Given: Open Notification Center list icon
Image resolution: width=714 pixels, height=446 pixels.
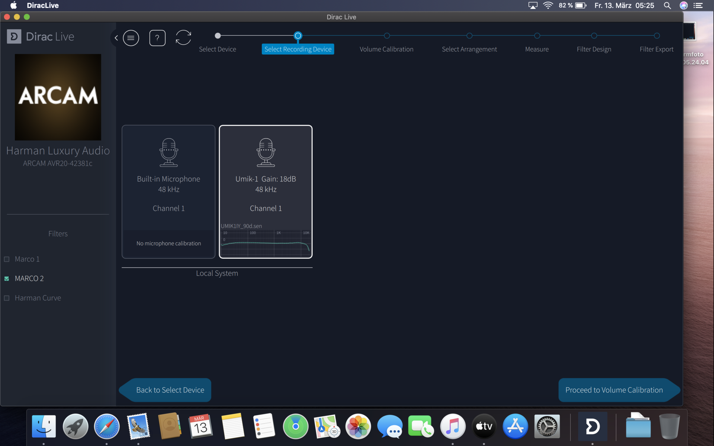Looking at the screenshot, I should [698, 5].
